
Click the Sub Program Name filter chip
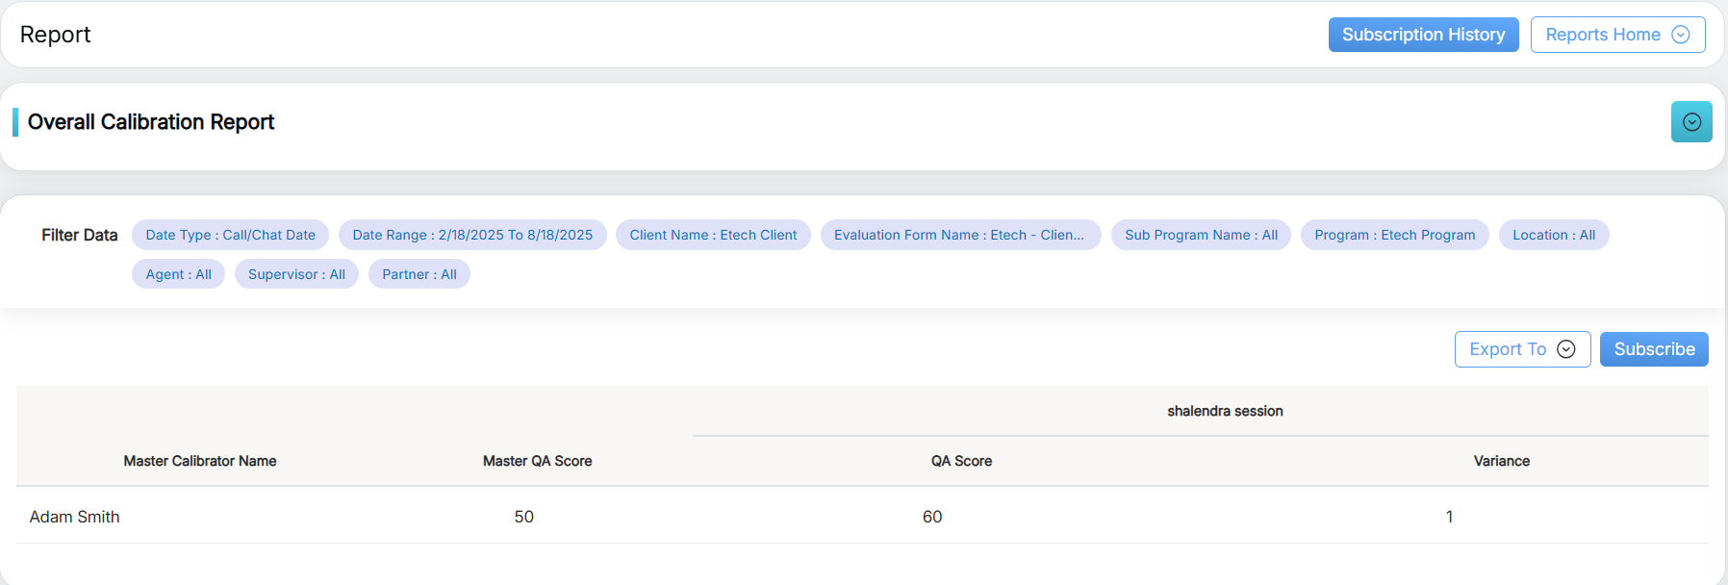coord(1201,235)
